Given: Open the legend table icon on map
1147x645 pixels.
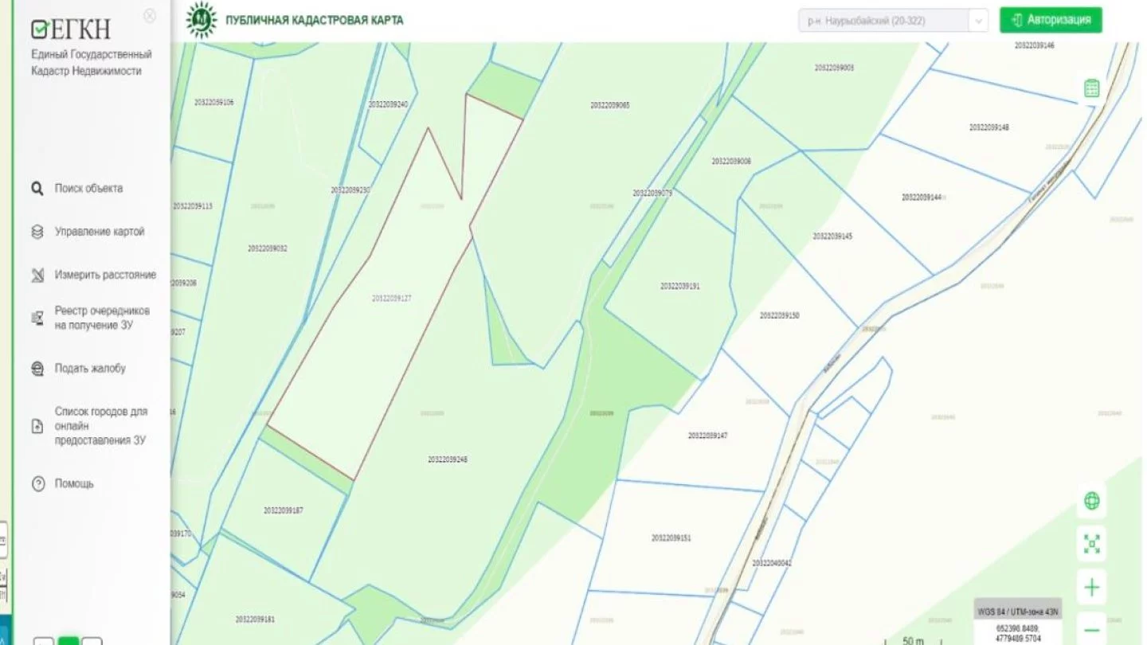Looking at the screenshot, I should [x=1091, y=88].
